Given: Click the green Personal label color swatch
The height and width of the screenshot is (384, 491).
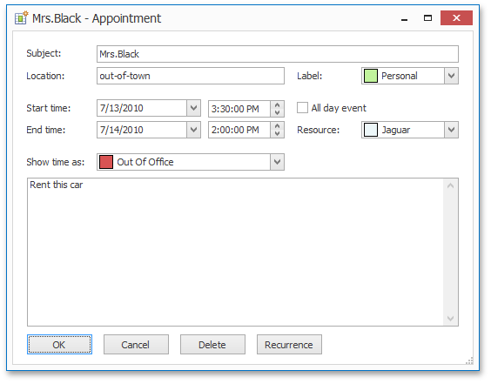Looking at the screenshot, I should (371, 76).
